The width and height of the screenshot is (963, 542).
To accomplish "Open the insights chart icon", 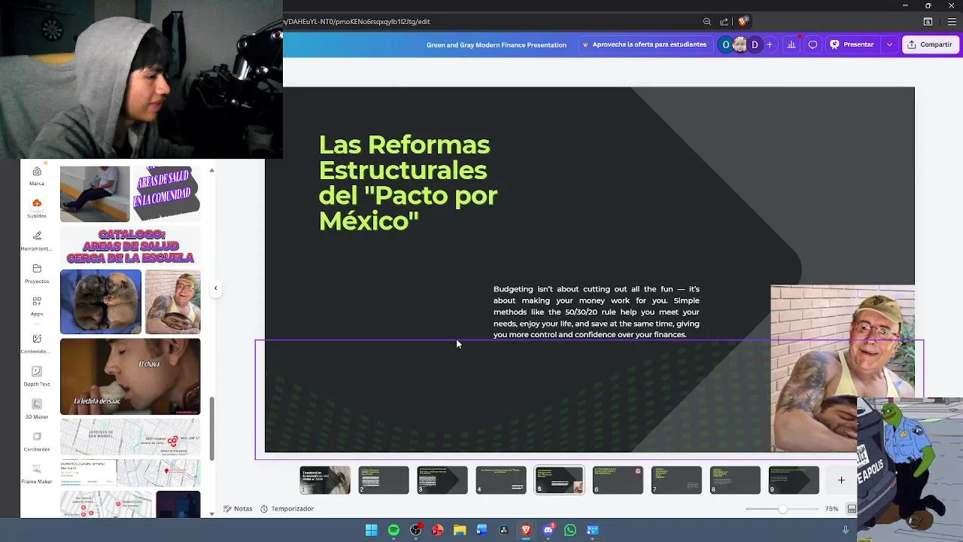I will [791, 44].
